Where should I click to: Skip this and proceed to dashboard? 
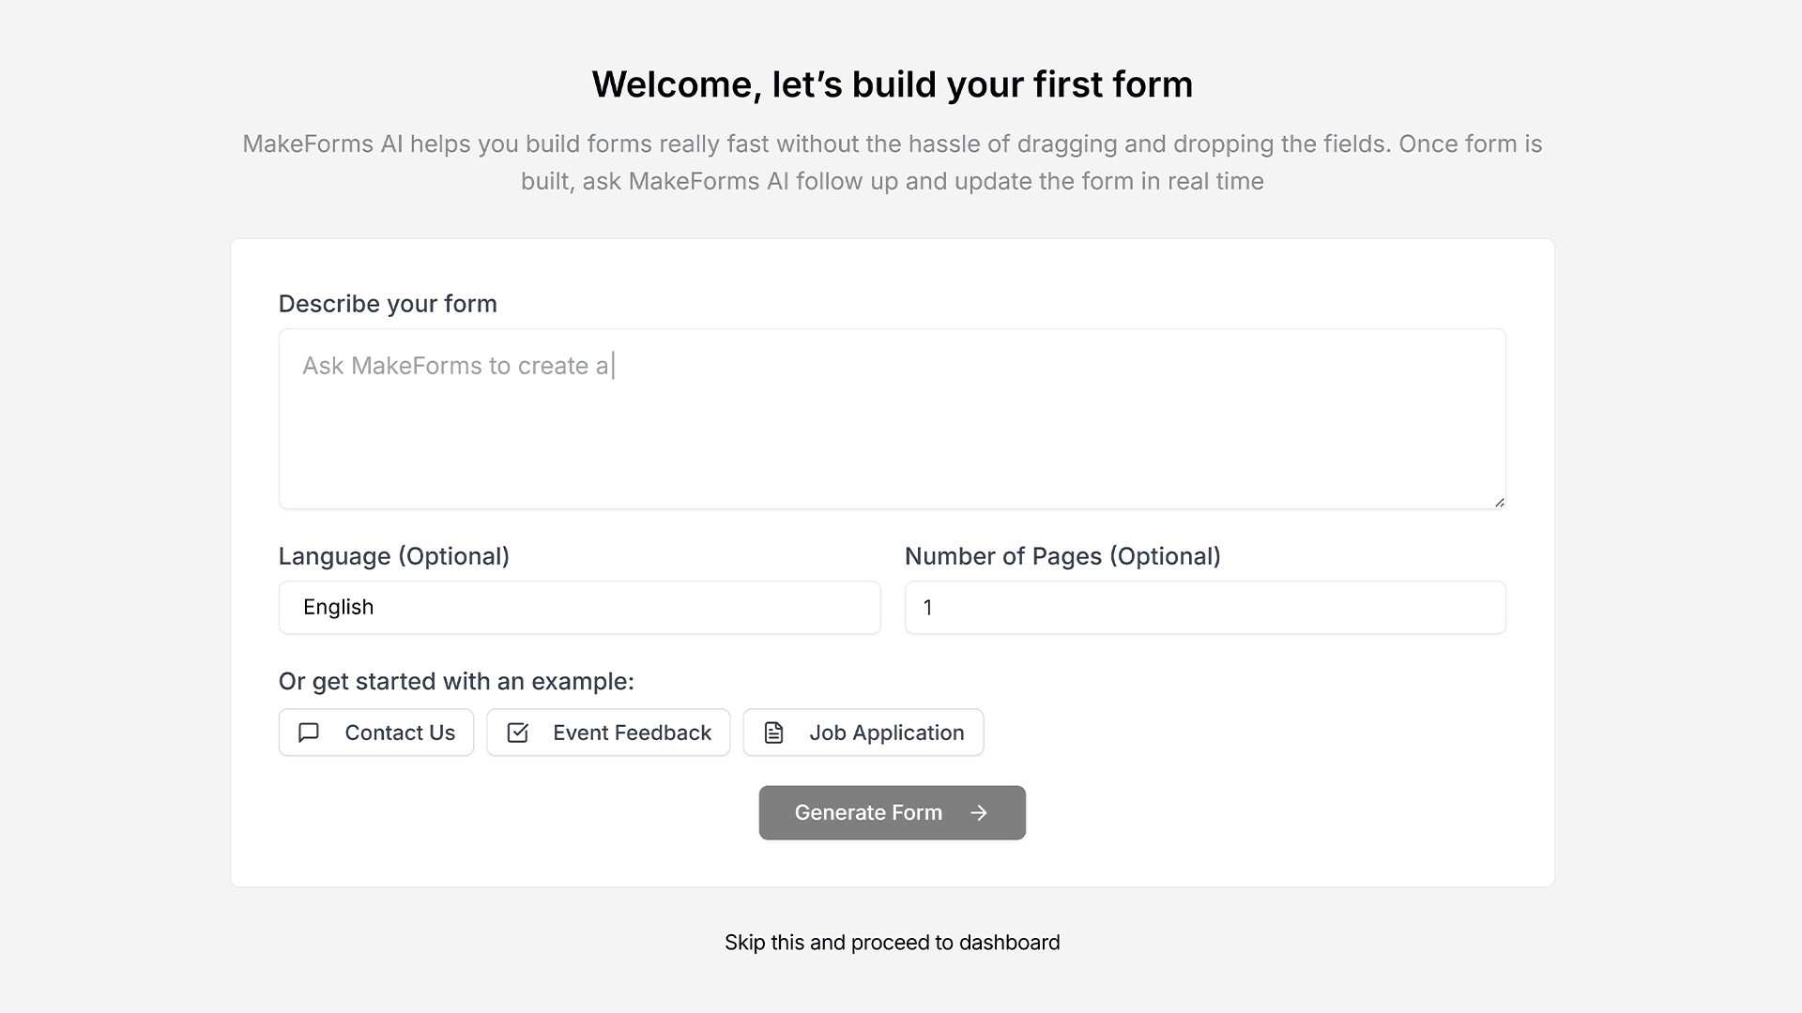[893, 943]
